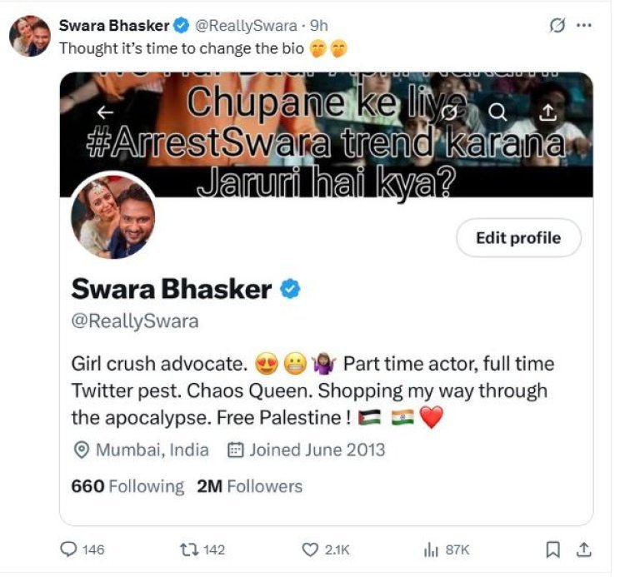Share the tweet via bottom share icon
The height and width of the screenshot is (577, 625).
[584, 550]
